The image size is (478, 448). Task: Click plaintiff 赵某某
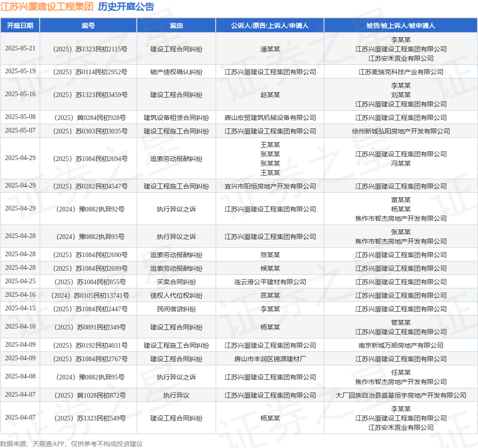pos(270,95)
